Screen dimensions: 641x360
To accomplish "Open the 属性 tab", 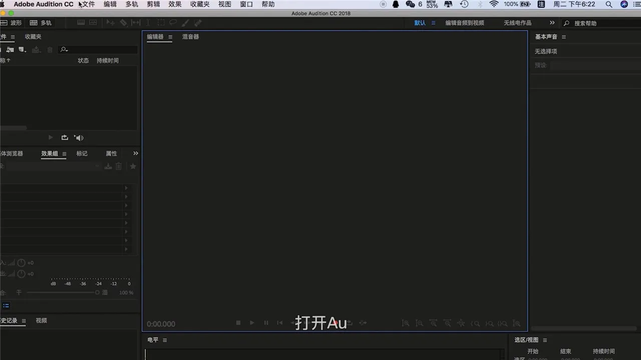I will [x=111, y=153].
